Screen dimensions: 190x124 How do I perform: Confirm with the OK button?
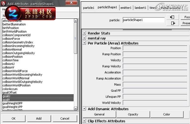pos(14,118)
